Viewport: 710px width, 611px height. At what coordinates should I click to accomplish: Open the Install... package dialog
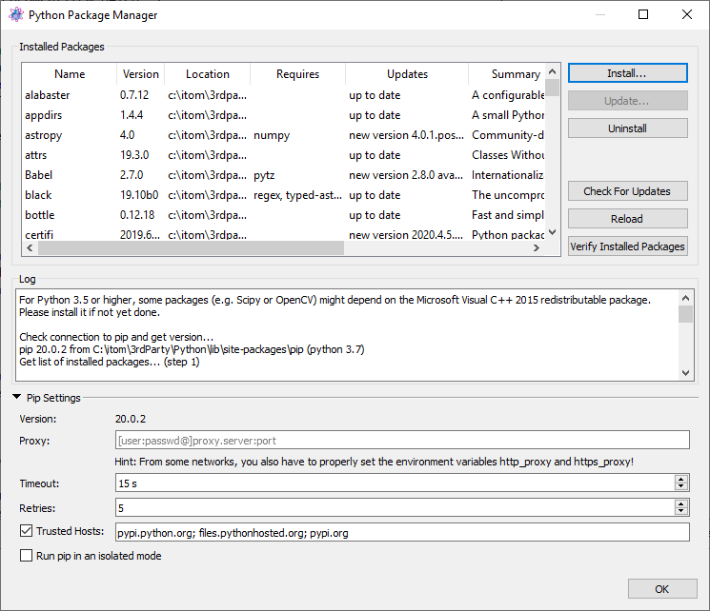pyautogui.click(x=628, y=73)
